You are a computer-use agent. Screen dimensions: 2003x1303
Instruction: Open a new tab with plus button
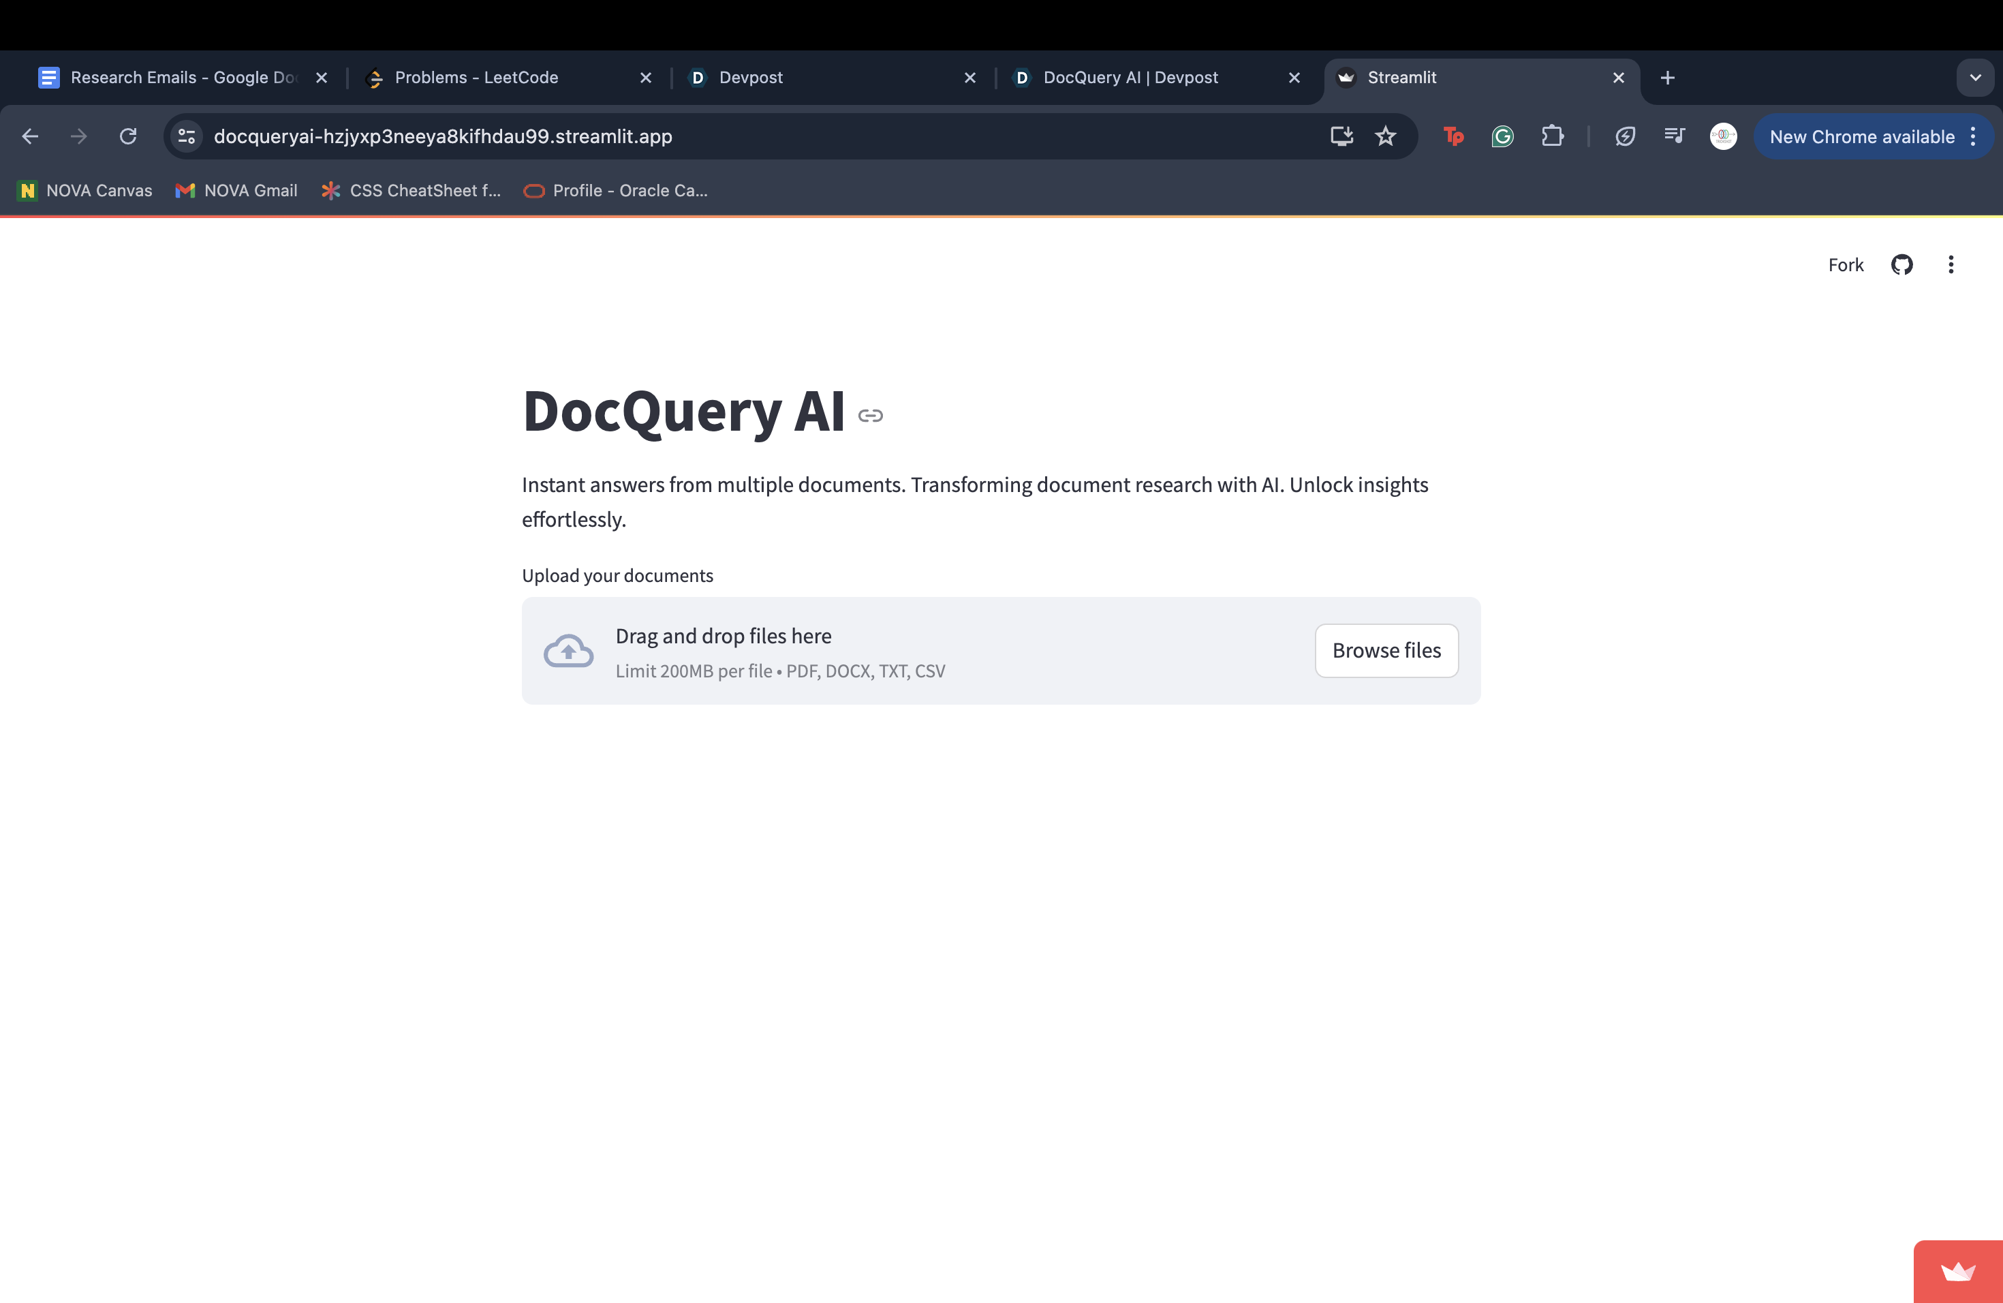pos(1667,78)
